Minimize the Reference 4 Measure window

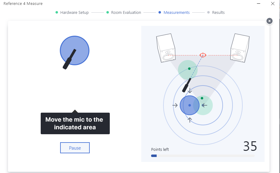[258, 4]
